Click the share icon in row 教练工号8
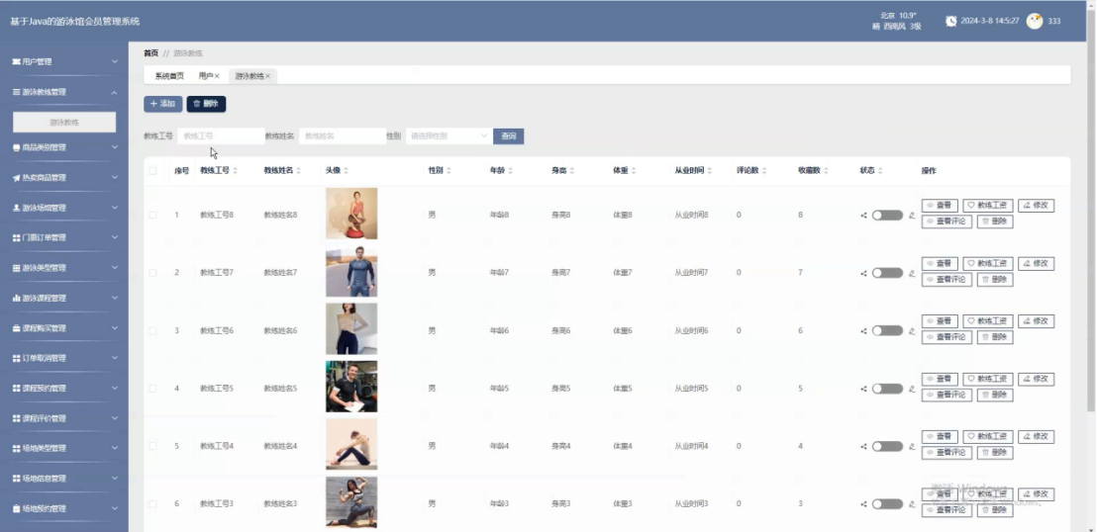This screenshot has height=532, width=1097. click(863, 216)
